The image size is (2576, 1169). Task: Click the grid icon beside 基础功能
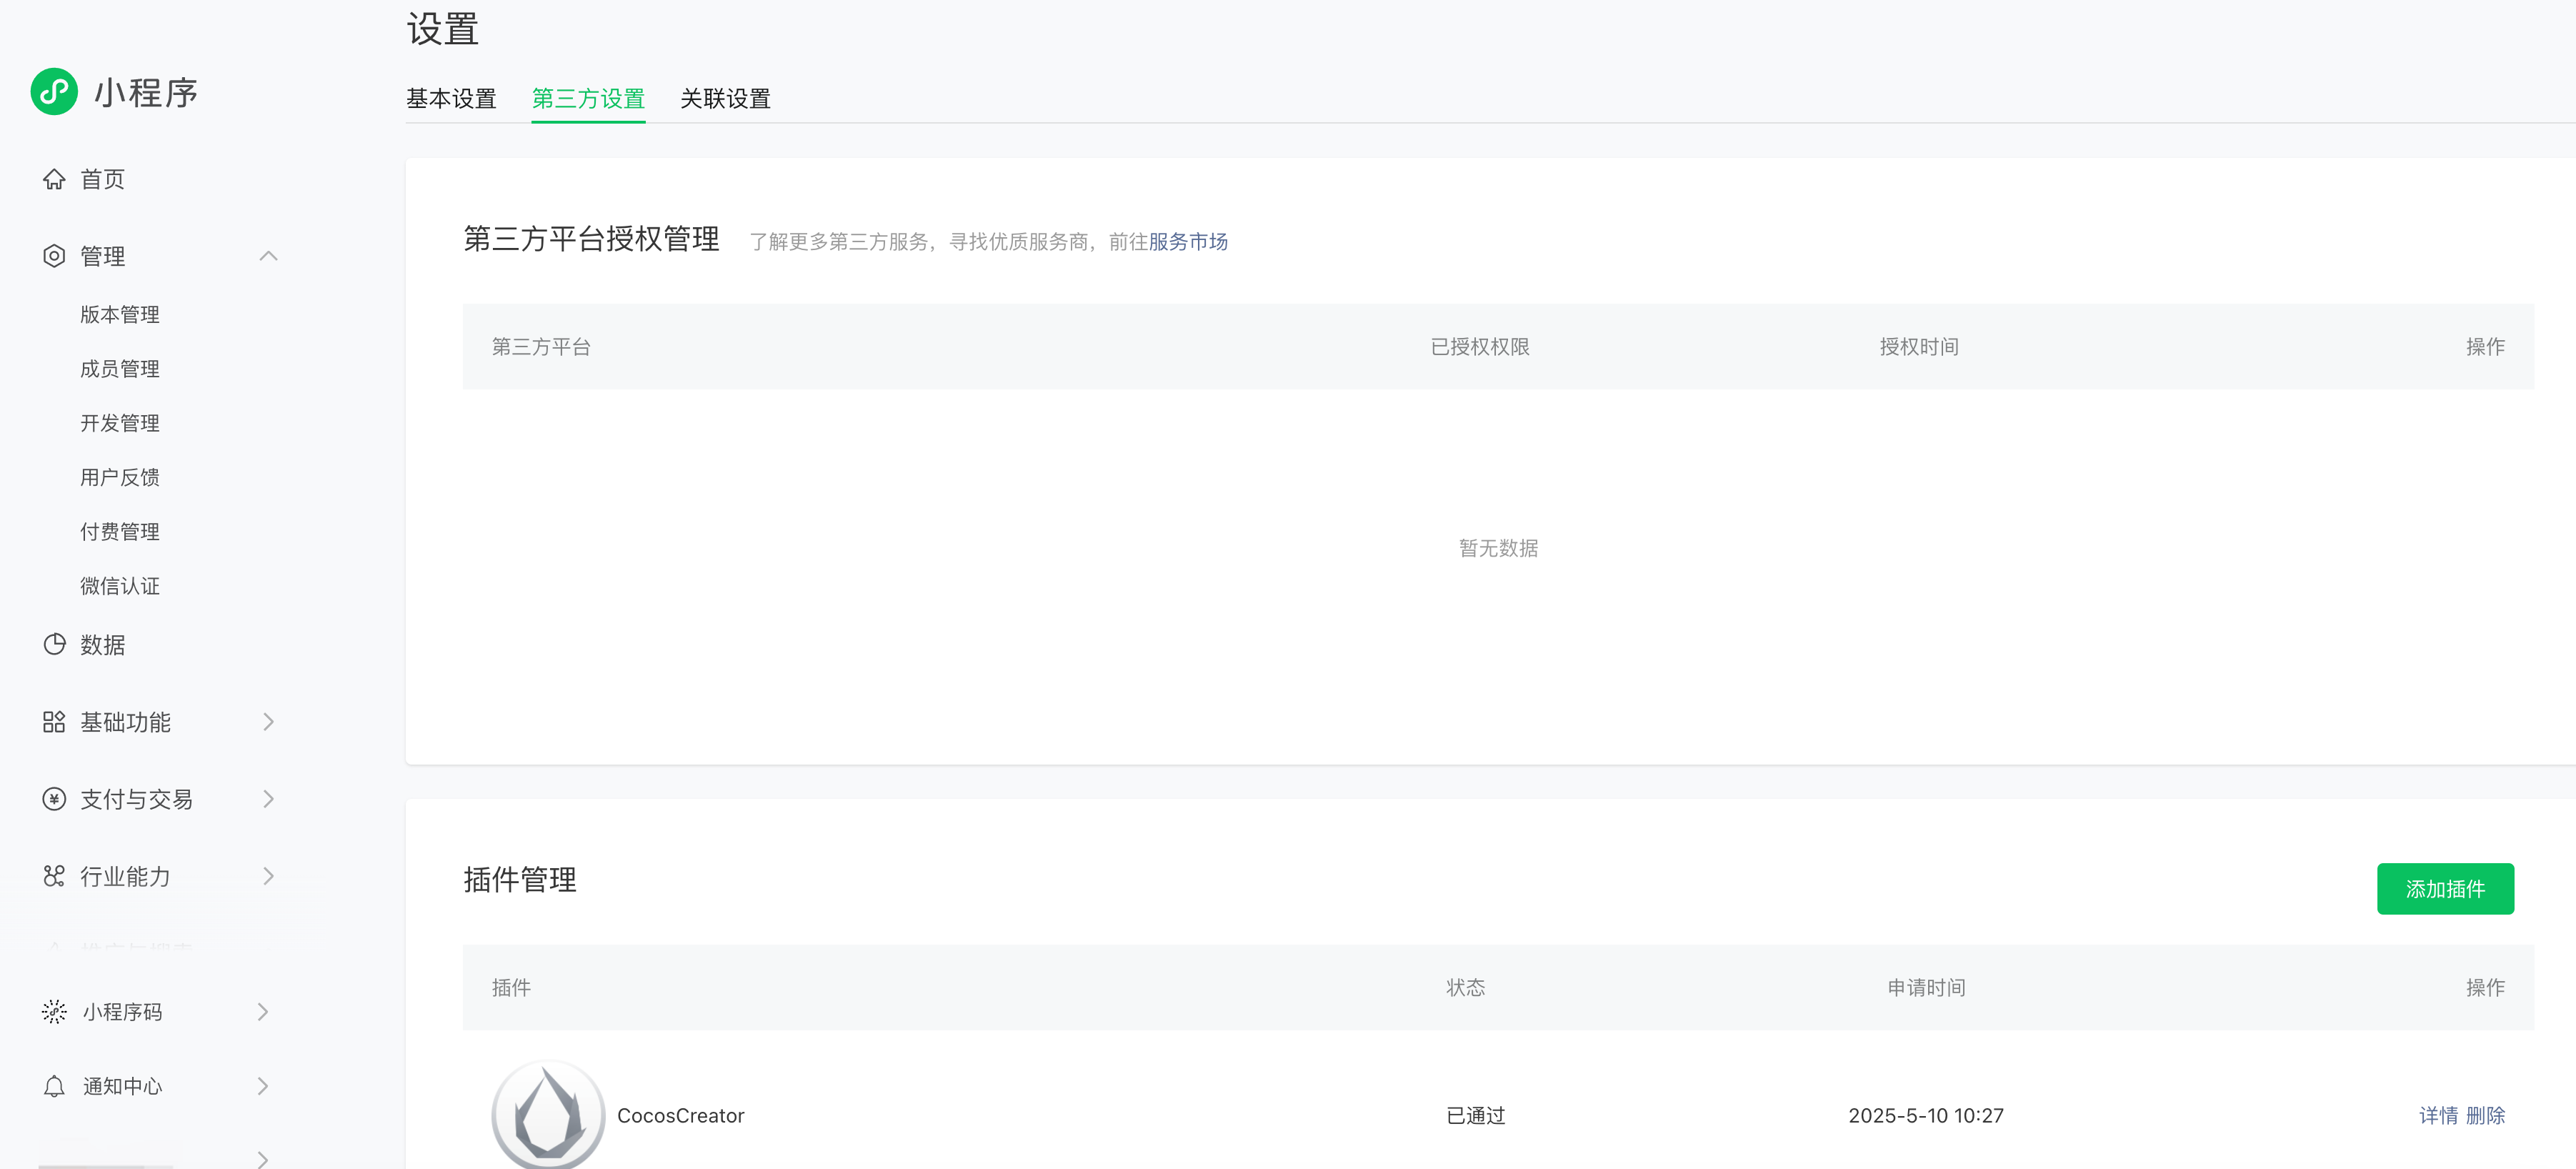54,722
